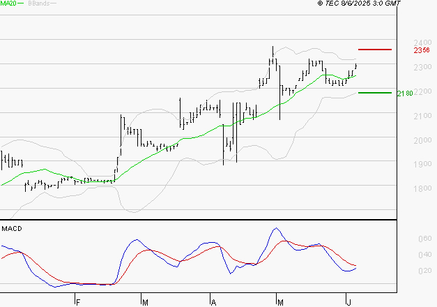The width and height of the screenshot is (437, 307).
Task: Click the MA20 legend label
Action: point(8,3)
